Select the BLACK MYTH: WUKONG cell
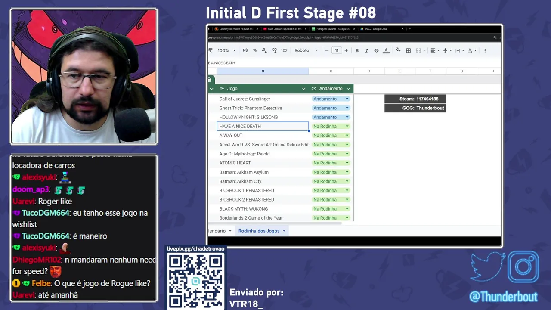This screenshot has width=551, height=310. click(x=263, y=209)
